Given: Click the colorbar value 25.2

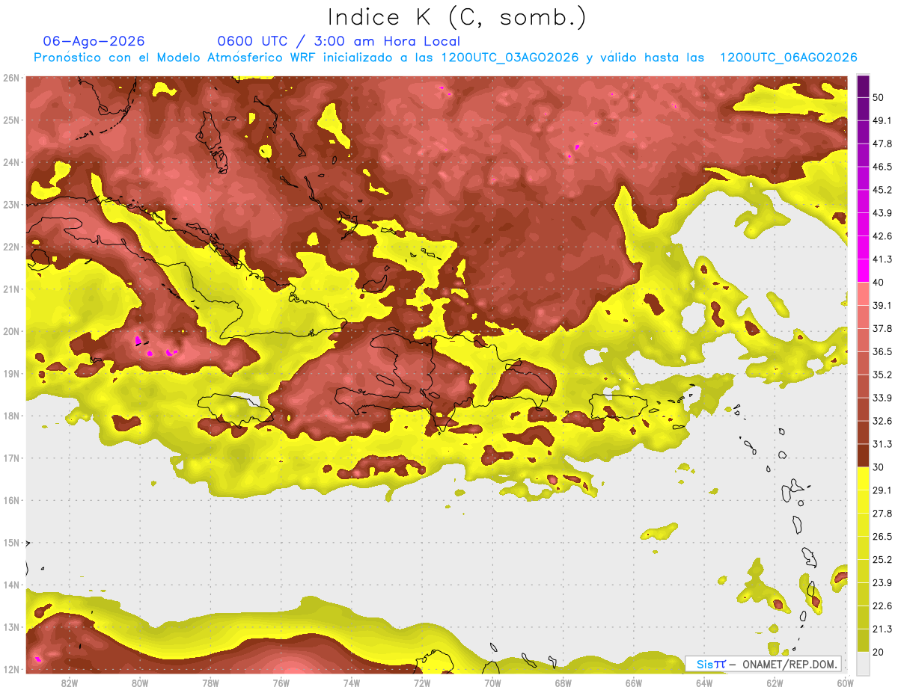Looking at the screenshot, I should [x=882, y=559].
